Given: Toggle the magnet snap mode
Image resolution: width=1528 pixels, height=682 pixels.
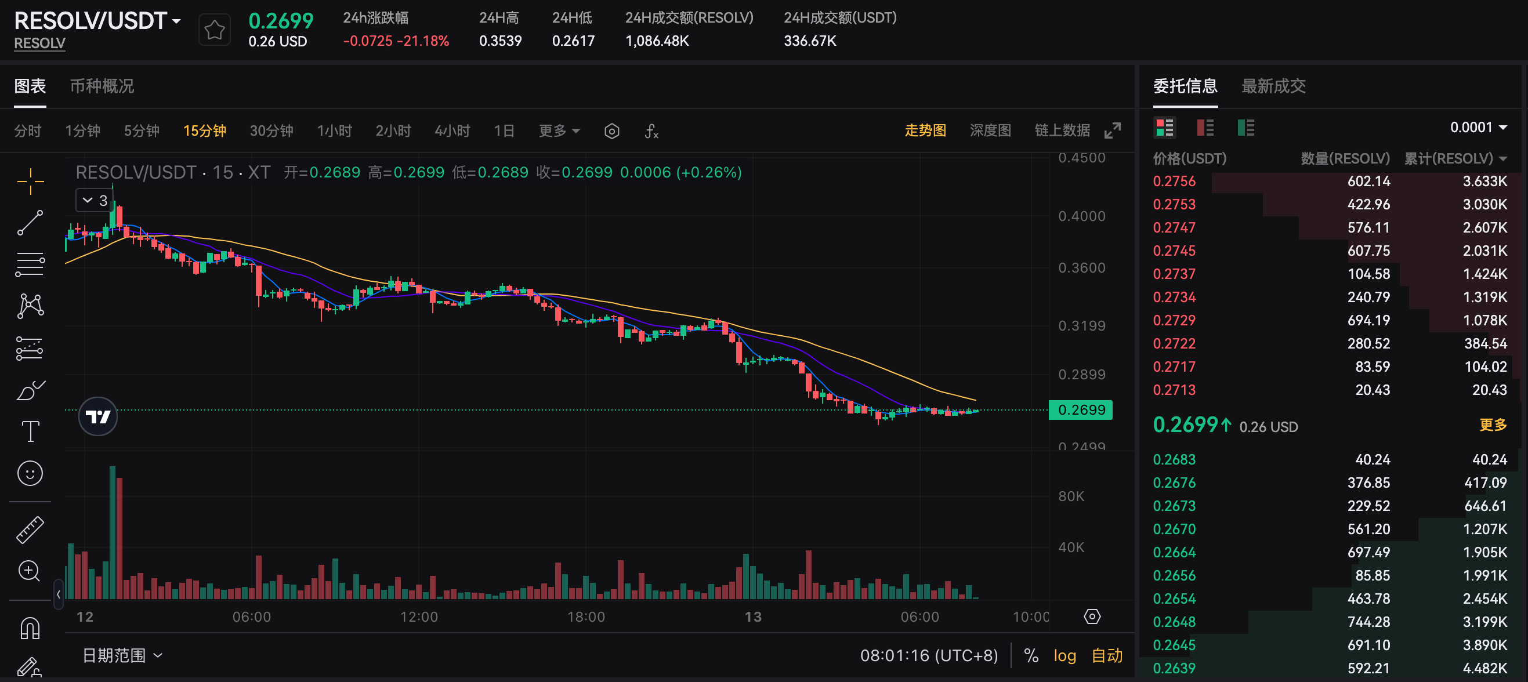Looking at the screenshot, I should point(30,628).
